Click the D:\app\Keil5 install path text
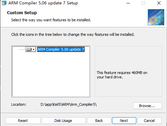Screen dimensions: 167x126 [x=68, y=104]
